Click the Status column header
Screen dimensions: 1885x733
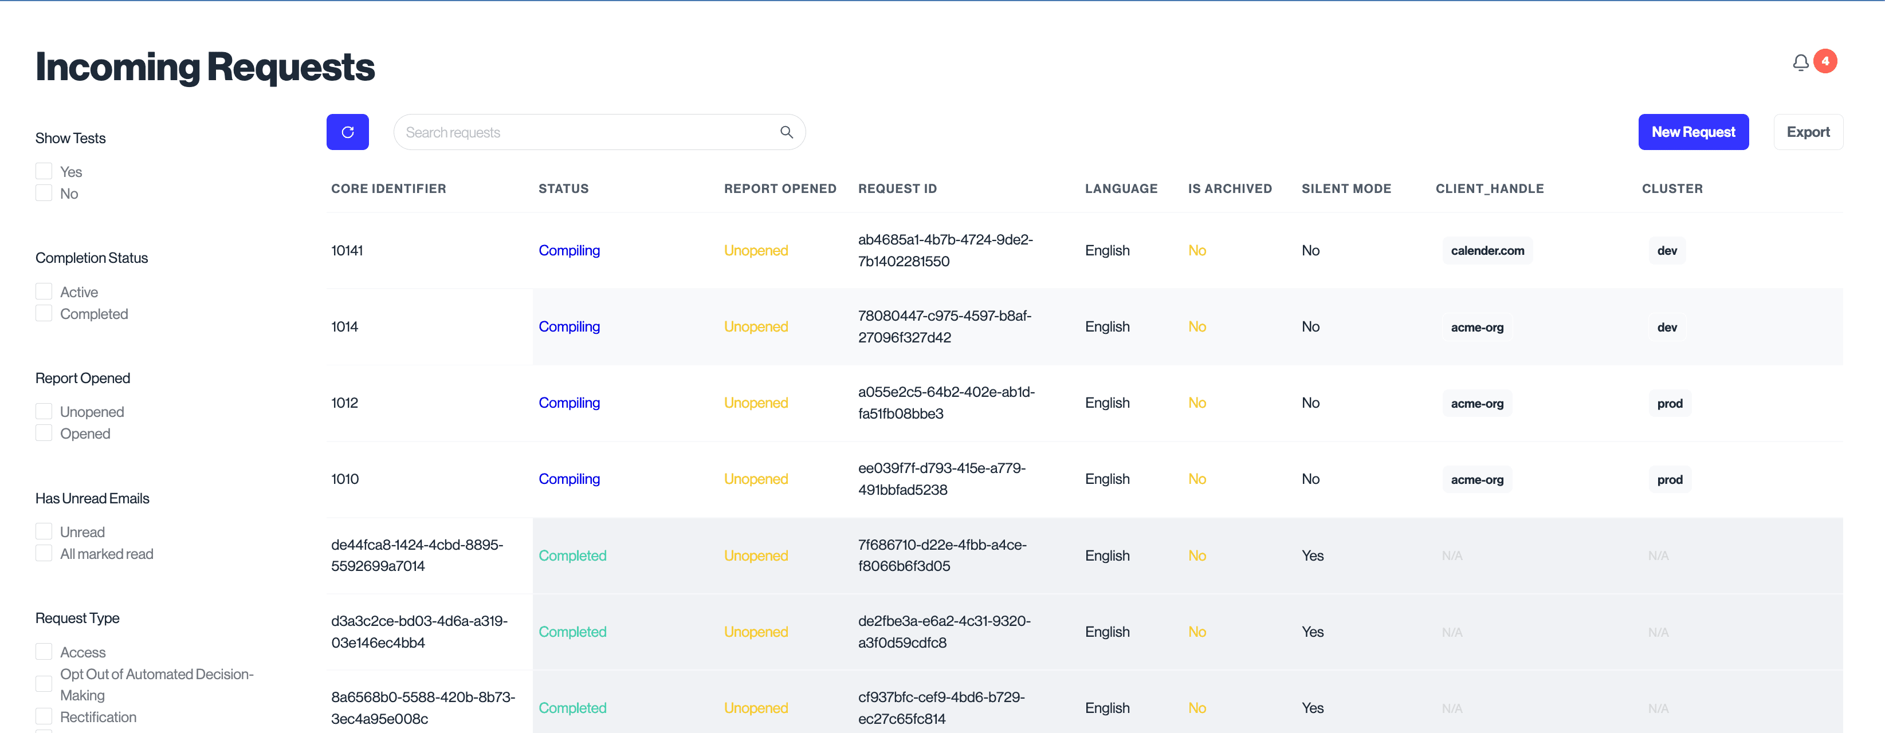tap(563, 189)
